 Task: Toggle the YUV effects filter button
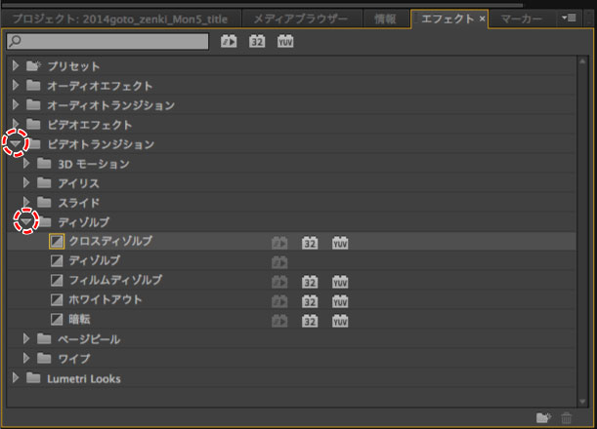(285, 41)
